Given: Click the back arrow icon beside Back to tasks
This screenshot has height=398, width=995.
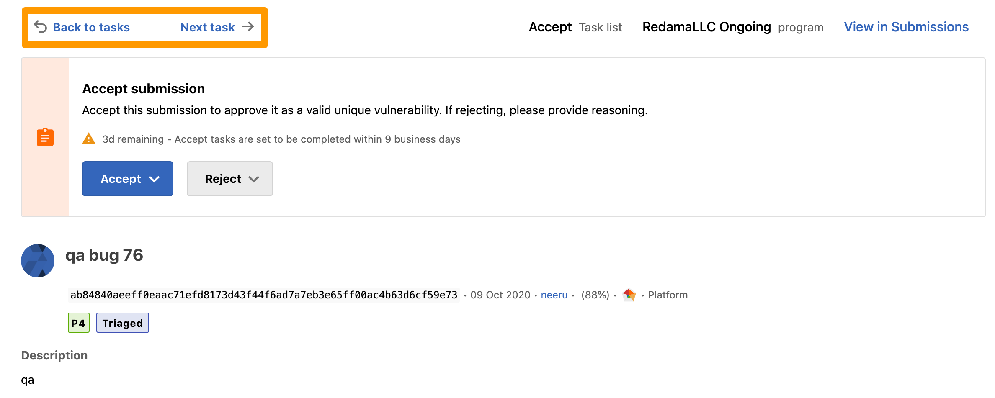Looking at the screenshot, I should (x=40, y=27).
